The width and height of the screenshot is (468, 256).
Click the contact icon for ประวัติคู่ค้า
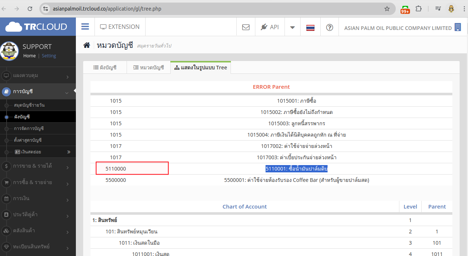click(x=6, y=215)
